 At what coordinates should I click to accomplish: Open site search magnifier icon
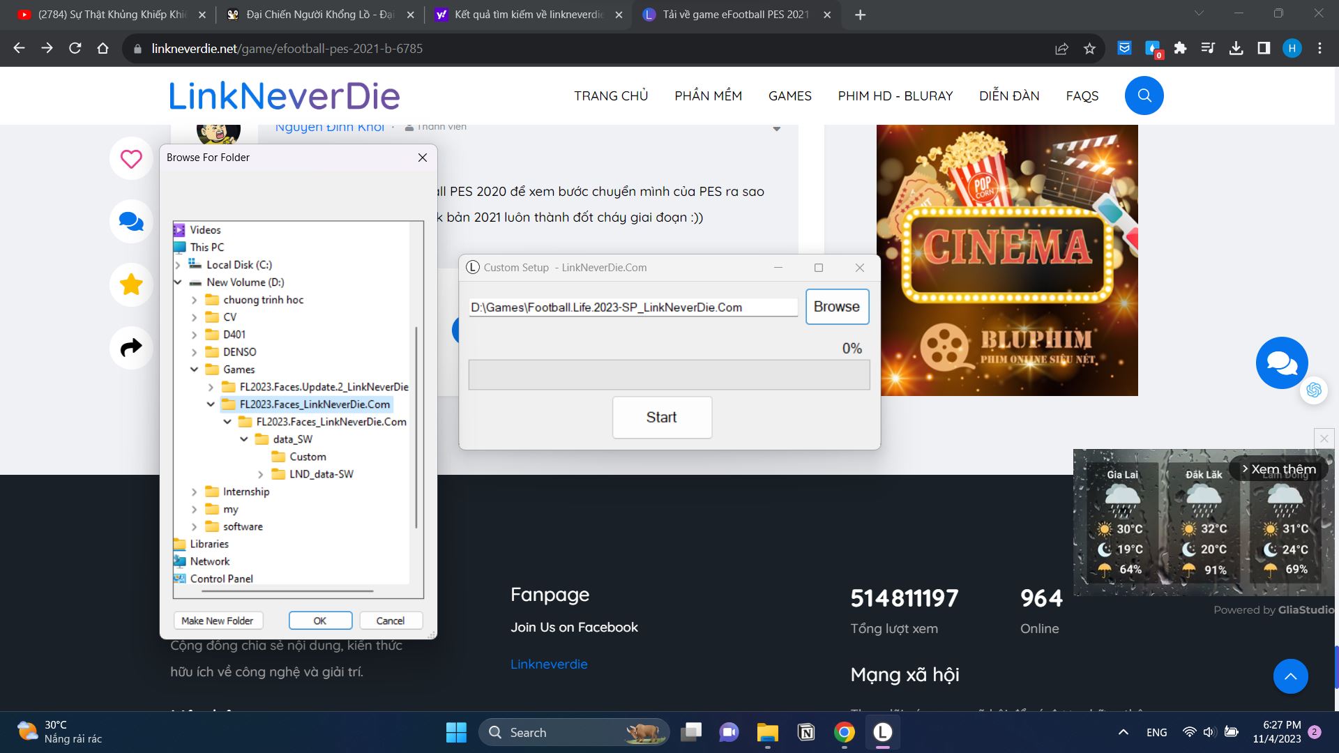(1144, 96)
